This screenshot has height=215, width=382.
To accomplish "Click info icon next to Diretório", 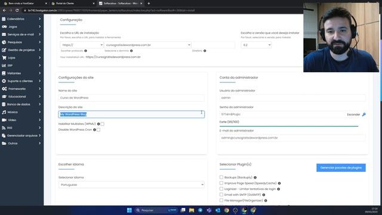I will (205, 51).
